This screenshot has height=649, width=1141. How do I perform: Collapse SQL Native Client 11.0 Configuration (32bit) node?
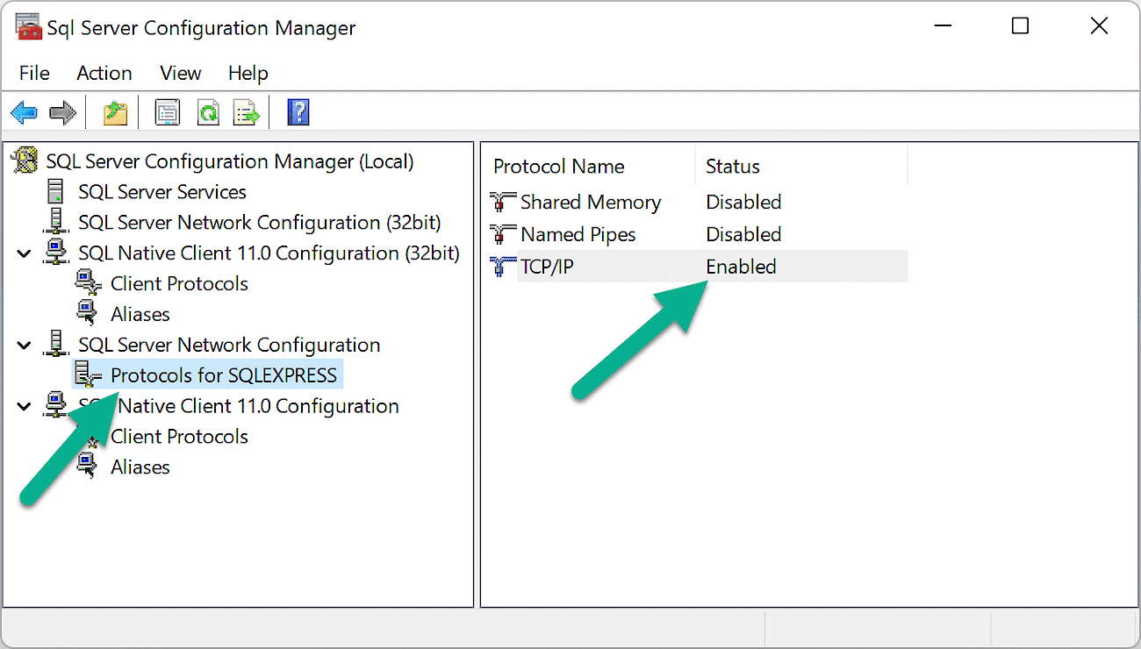coord(24,253)
